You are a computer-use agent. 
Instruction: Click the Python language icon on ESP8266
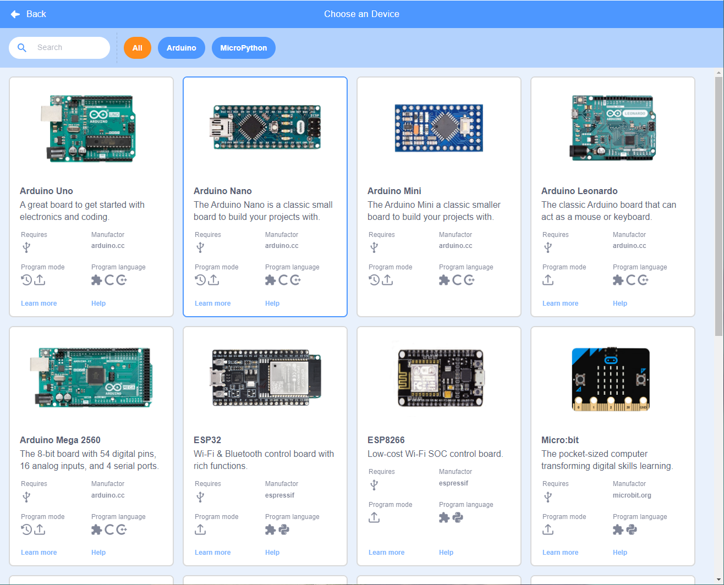[x=458, y=518]
